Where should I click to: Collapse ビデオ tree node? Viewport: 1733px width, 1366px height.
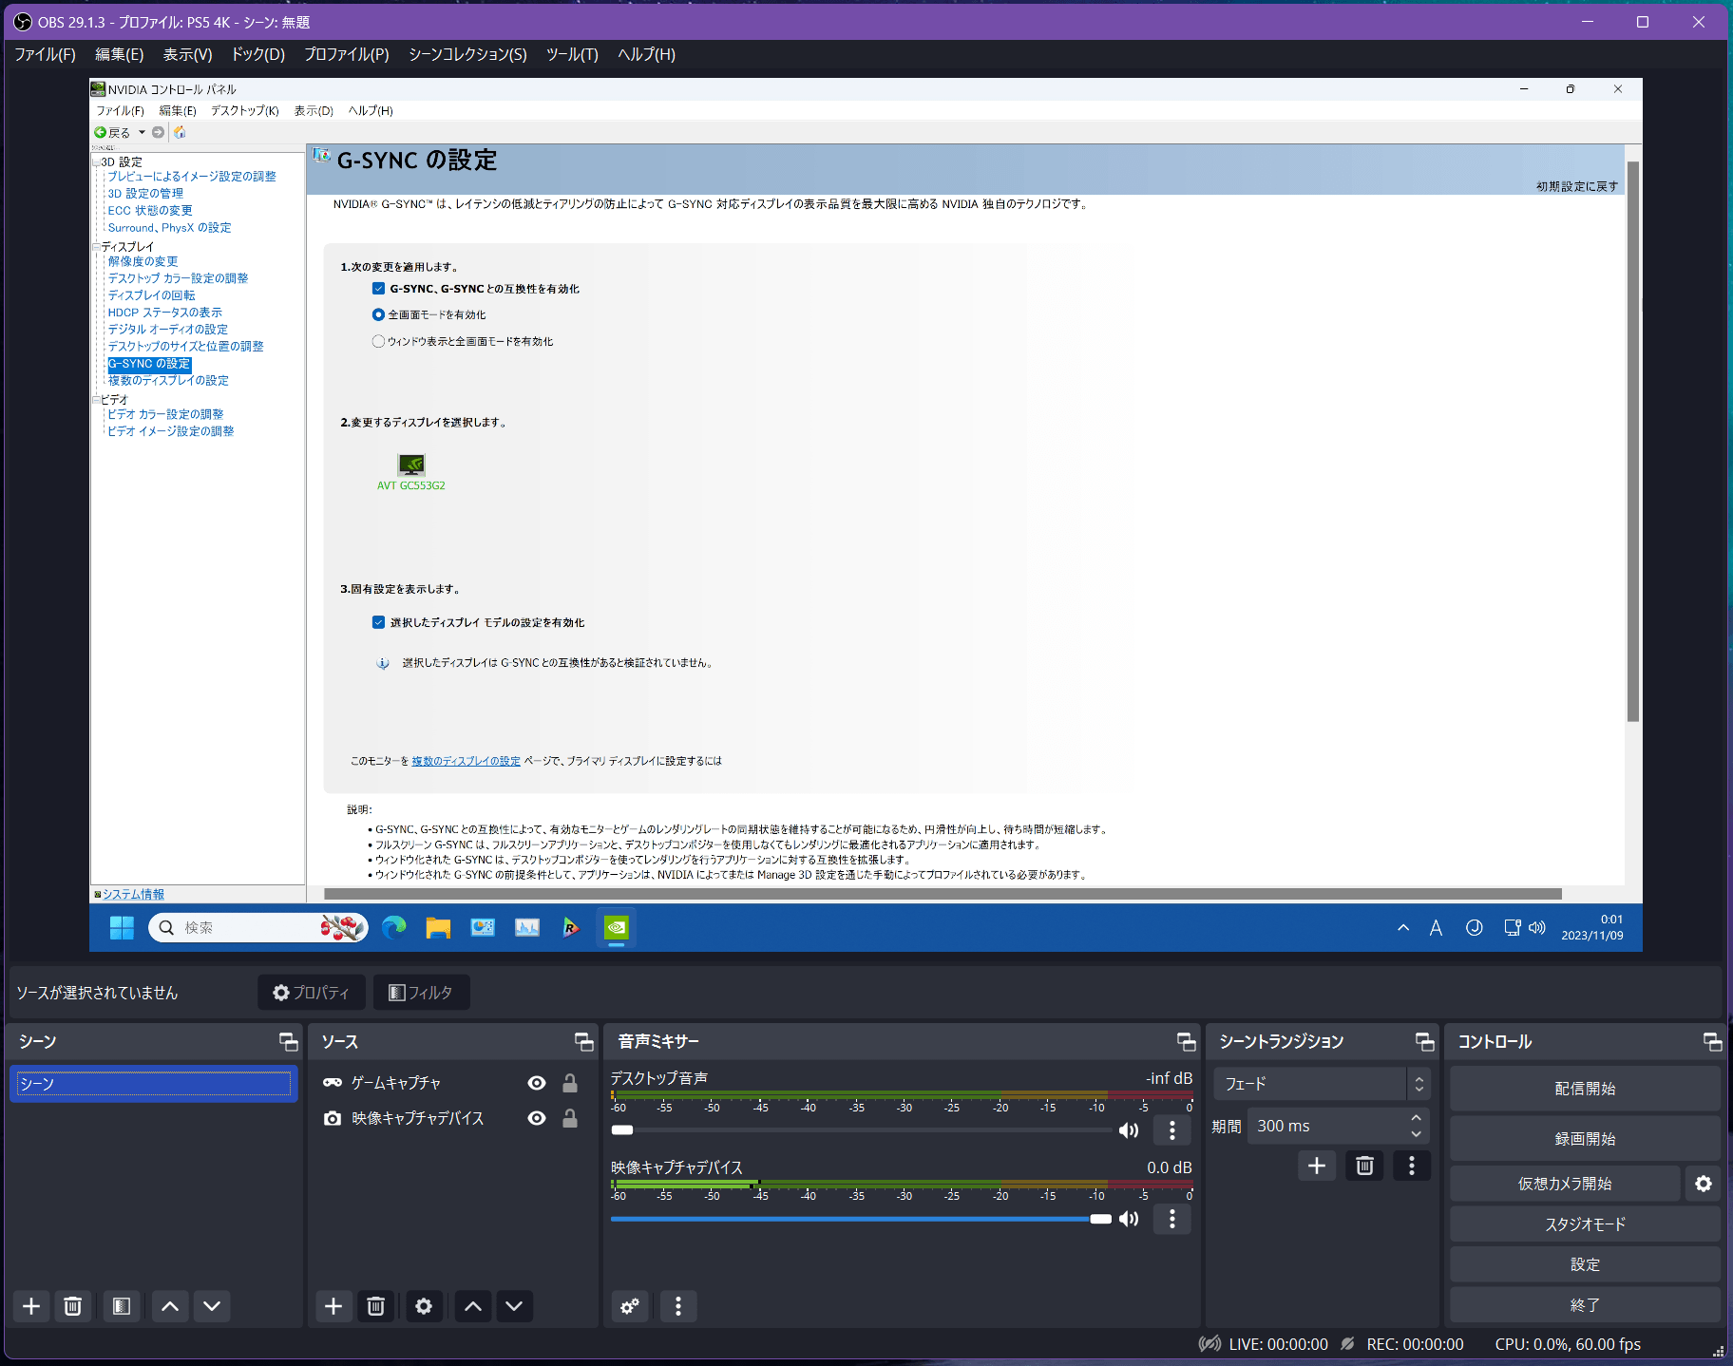pos(96,399)
